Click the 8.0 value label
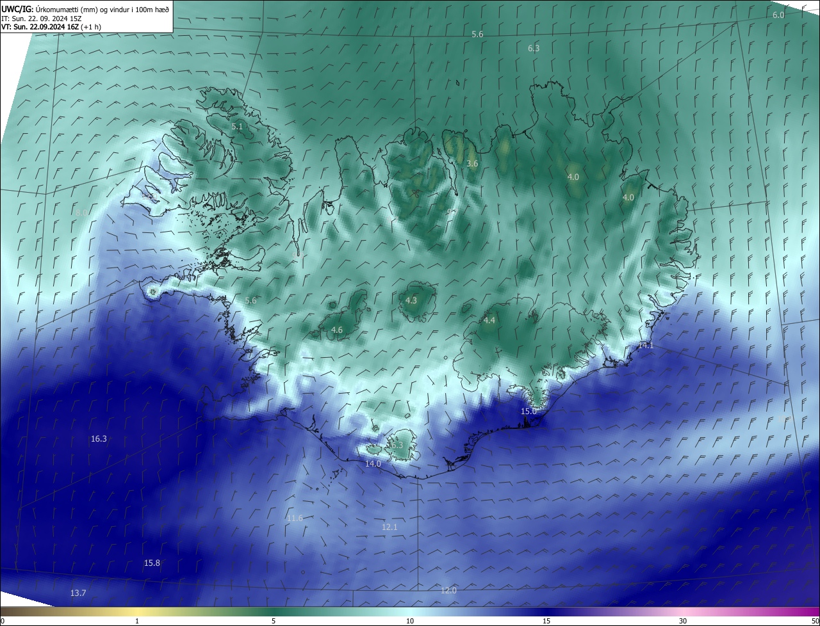The height and width of the screenshot is (626, 820). click(x=81, y=213)
